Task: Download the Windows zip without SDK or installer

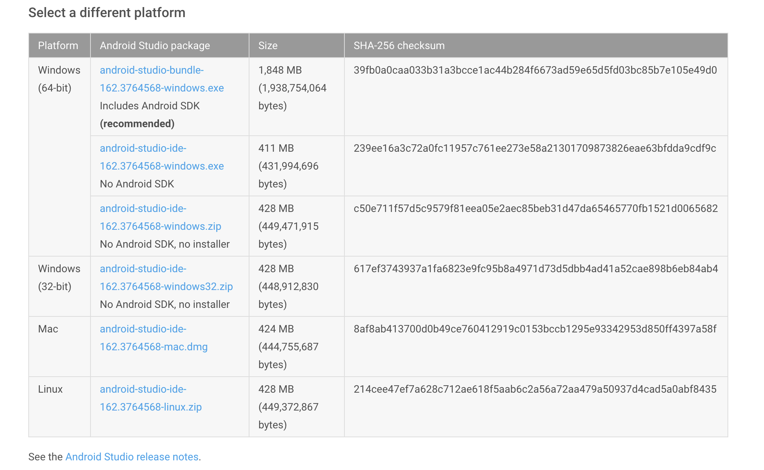Action: 160,217
